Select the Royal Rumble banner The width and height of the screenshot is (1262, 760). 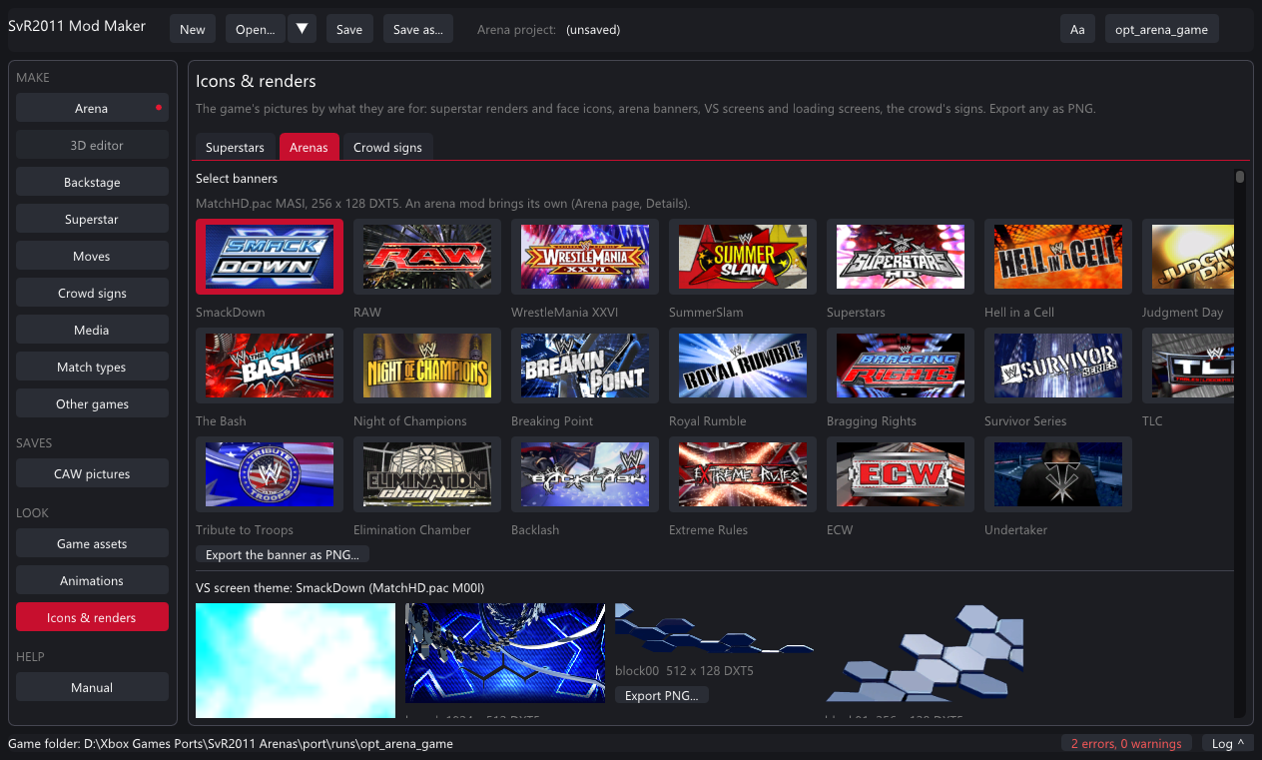coord(743,366)
